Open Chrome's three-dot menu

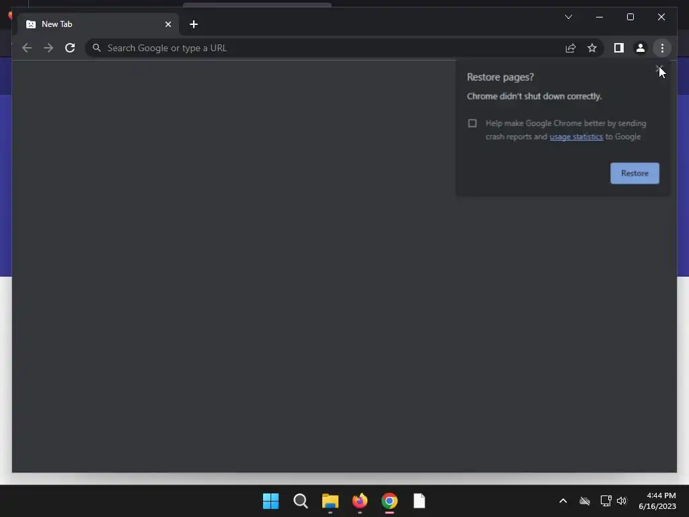click(x=662, y=48)
